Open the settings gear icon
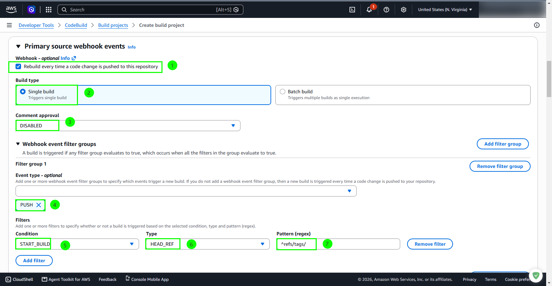552x286 pixels. coord(404,10)
